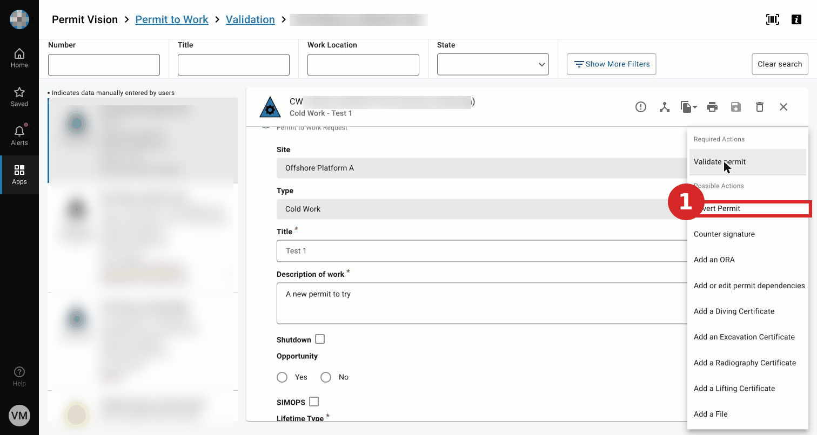Tick the Shutdown checkbox
817x435 pixels.
[x=320, y=339]
